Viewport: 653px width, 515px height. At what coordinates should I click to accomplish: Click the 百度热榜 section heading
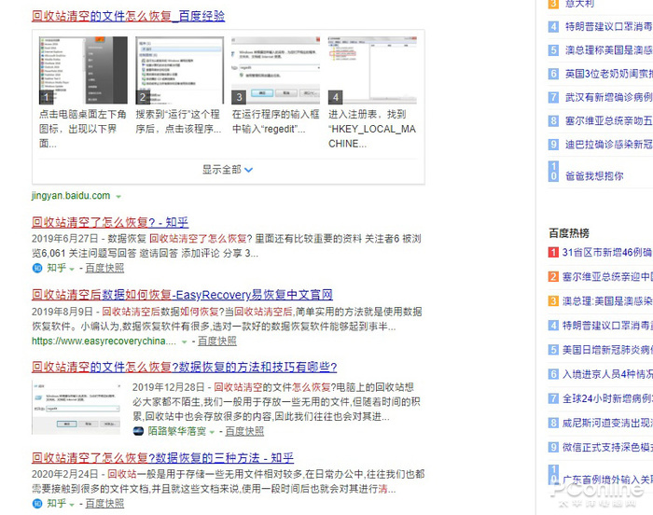[x=569, y=233]
